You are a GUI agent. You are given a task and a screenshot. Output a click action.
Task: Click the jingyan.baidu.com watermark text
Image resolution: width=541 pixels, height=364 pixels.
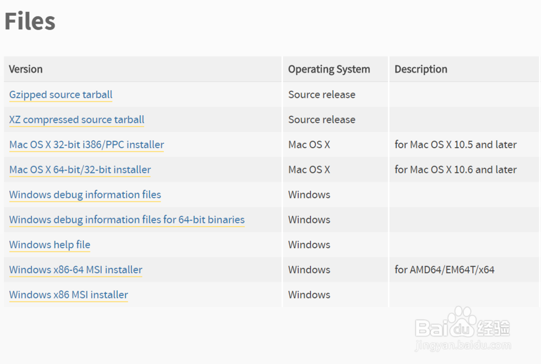[x=463, y=345]
